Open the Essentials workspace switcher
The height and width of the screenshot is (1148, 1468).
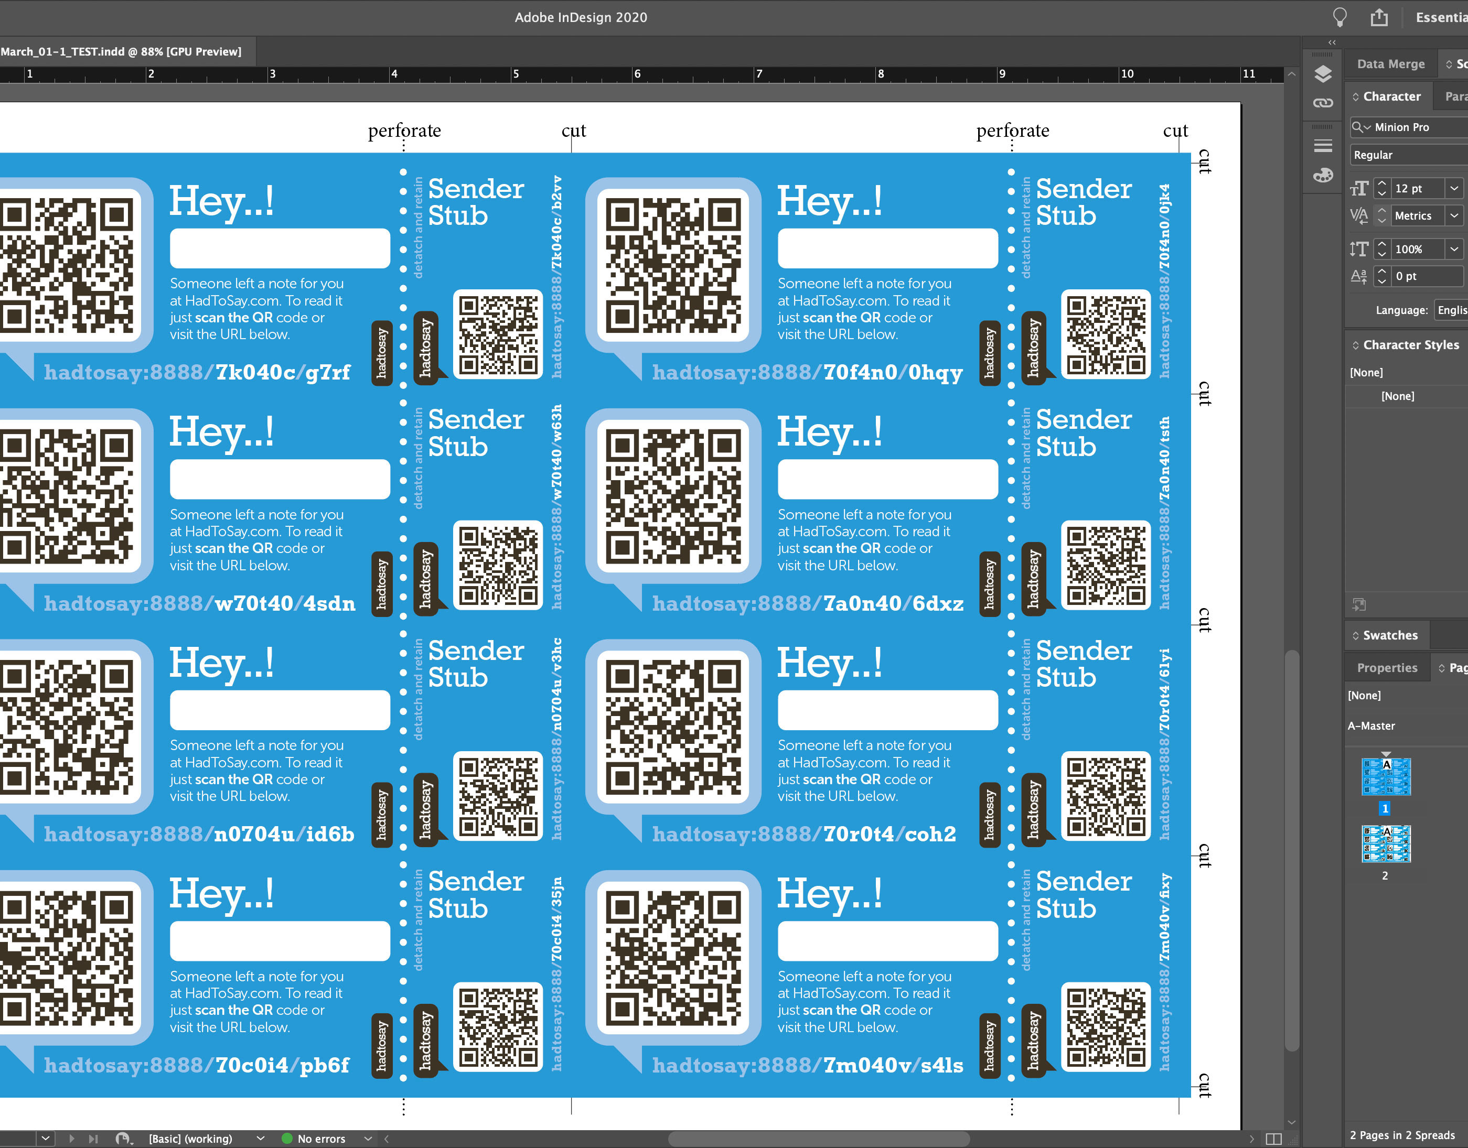coord(1441,17)
